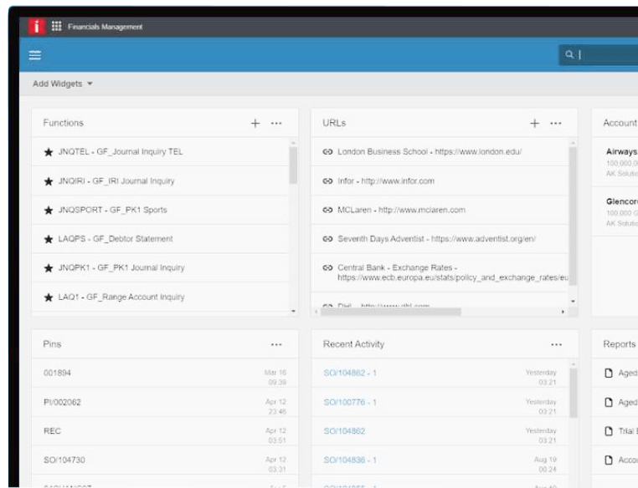The width and height of the screenshot is (638, 488).
Task: Open recent activity SO/104862 - 1
Action: (x=350, y=374)
